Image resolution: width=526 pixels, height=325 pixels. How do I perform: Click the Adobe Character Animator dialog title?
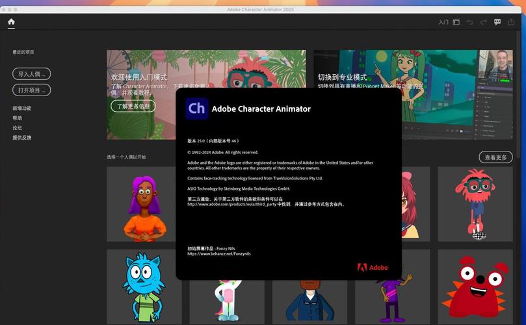(261, 109)
